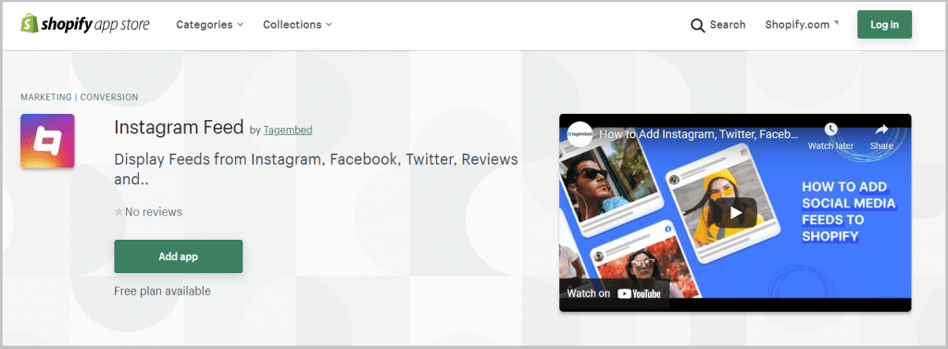Click the Shopify app store logo

pos(85,25)
